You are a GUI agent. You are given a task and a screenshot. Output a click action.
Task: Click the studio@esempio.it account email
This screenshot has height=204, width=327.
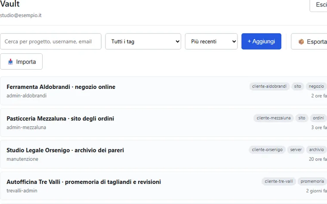21,15
